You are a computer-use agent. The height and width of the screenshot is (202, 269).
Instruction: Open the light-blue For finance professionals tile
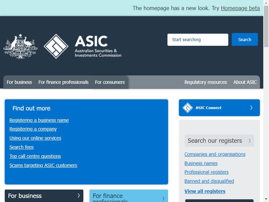[129, 196]
